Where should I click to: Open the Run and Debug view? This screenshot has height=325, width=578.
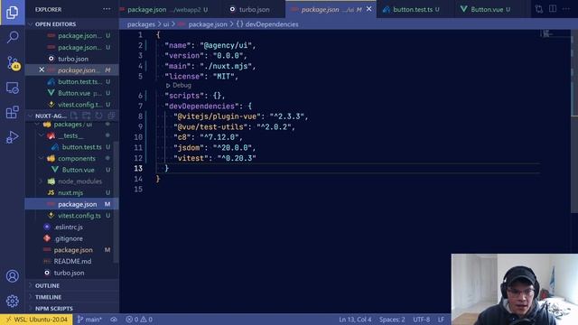12,137
